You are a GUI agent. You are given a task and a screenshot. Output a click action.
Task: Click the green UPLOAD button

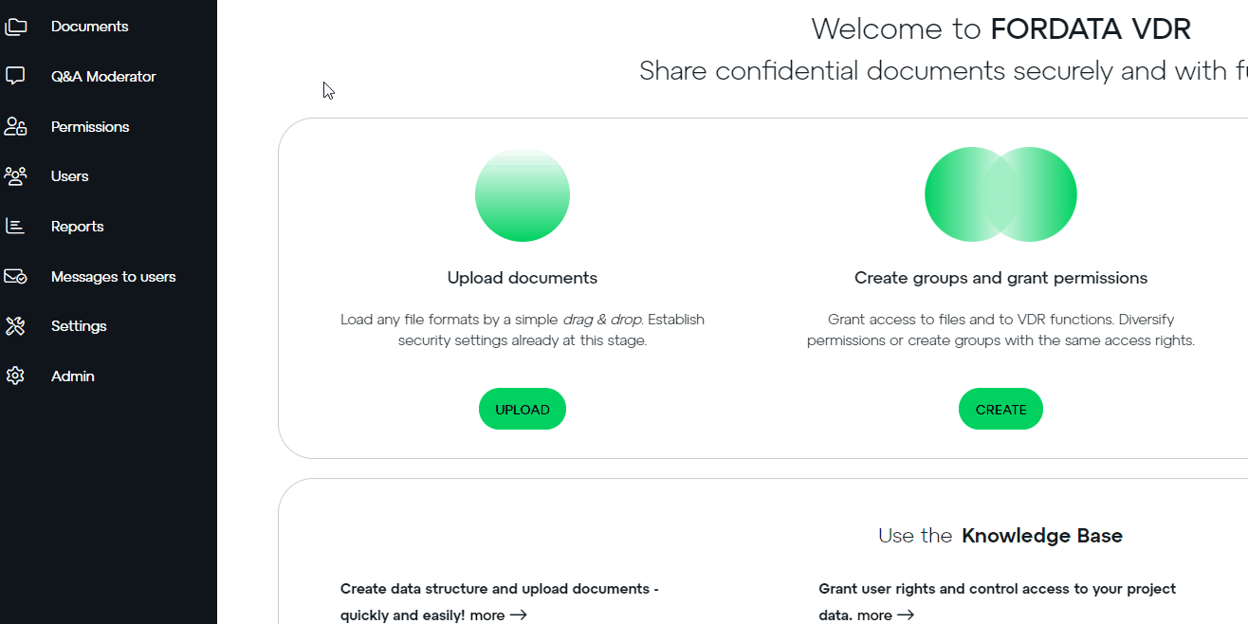point(523,409)
